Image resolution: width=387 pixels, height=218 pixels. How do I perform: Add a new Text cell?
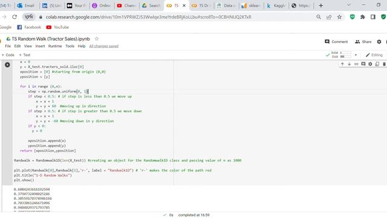click(24, 55)
